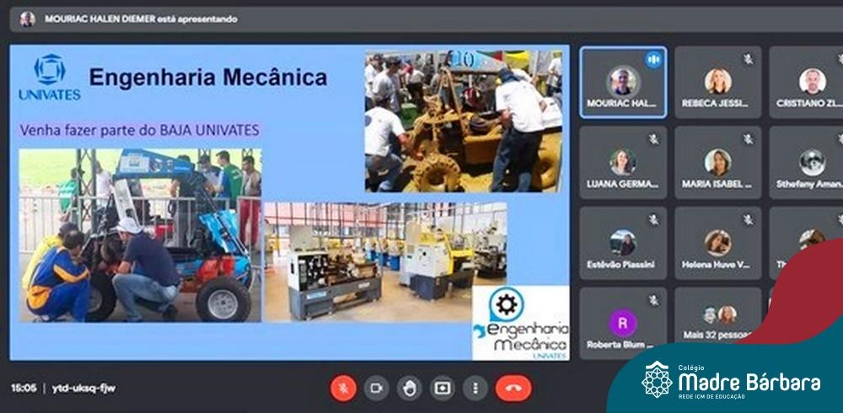843x413 pixels.
Task: Hang up with the red leave call button
Action: (x=513, y=389)
